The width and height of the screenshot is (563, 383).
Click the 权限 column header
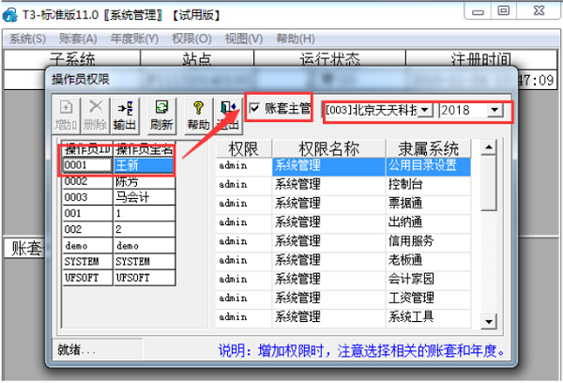click(x=243, y=148)
